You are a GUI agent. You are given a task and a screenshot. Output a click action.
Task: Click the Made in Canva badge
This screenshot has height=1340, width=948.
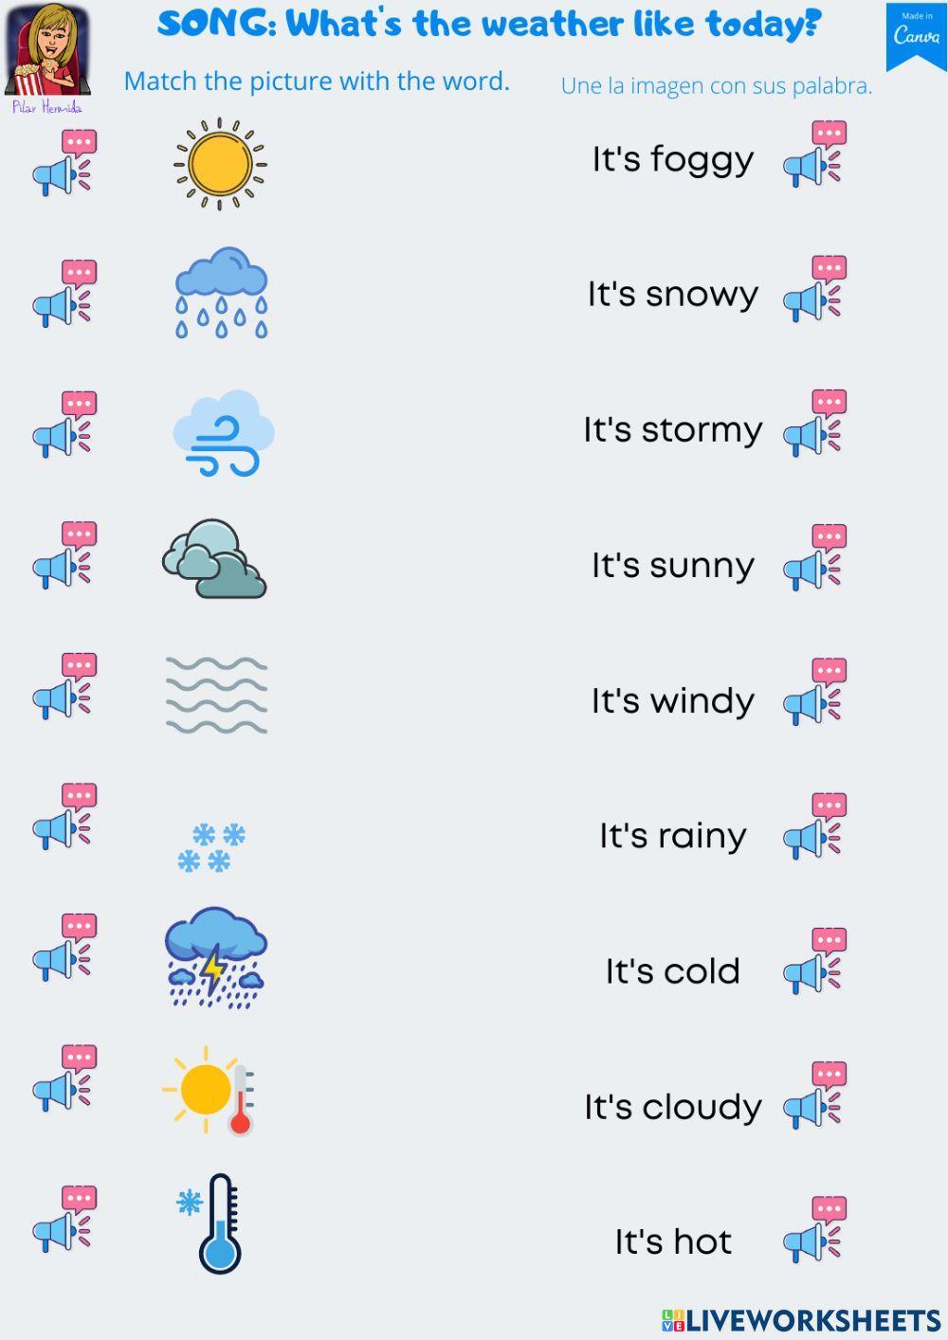coord(917,36)
